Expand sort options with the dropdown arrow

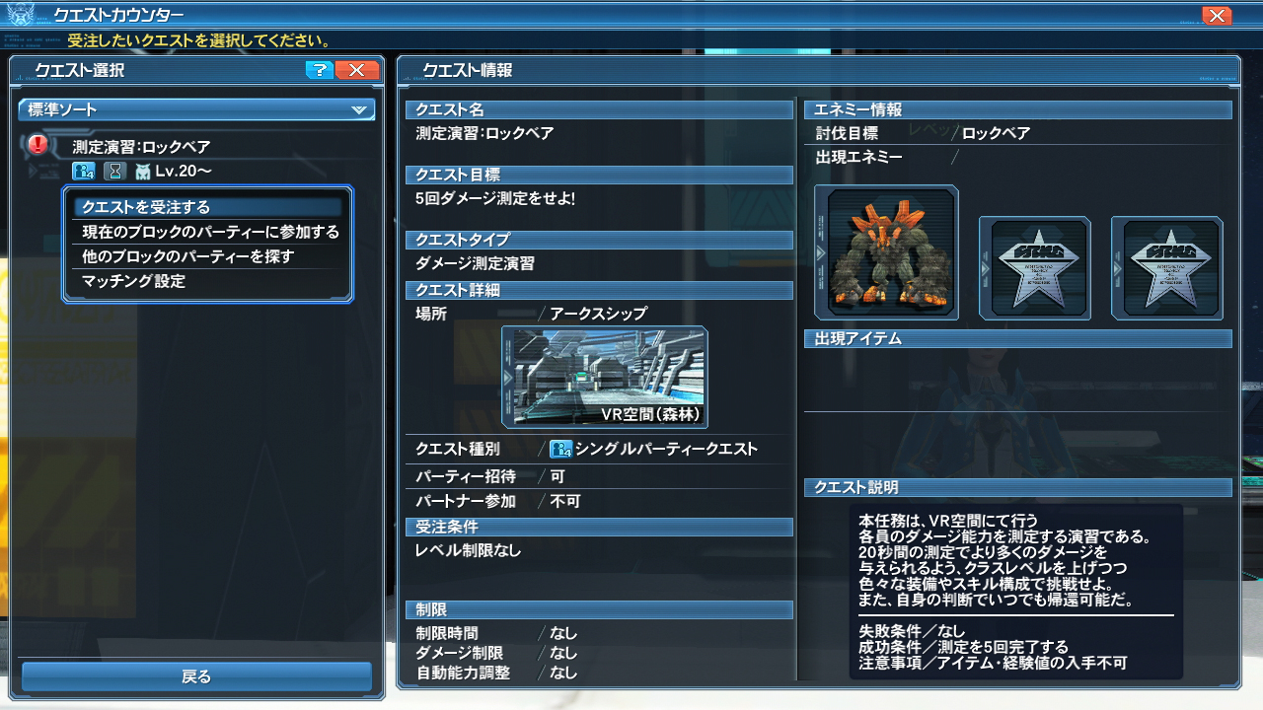[359, 110]
